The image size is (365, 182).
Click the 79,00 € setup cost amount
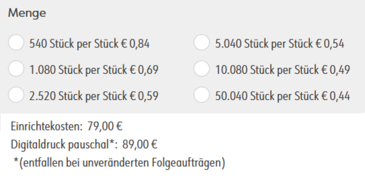click(105, 127)
